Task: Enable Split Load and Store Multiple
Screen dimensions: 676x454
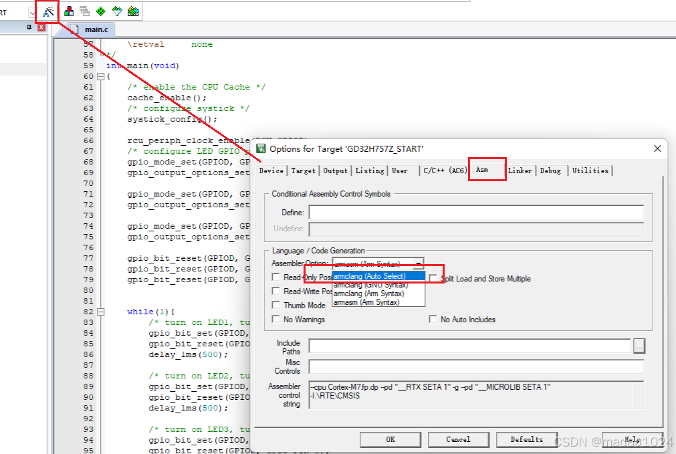Action: [433, 279]
